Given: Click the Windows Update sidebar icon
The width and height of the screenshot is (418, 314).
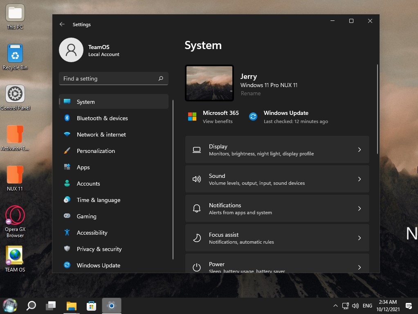Looking at the screenshot, I should tap(67, 265).
